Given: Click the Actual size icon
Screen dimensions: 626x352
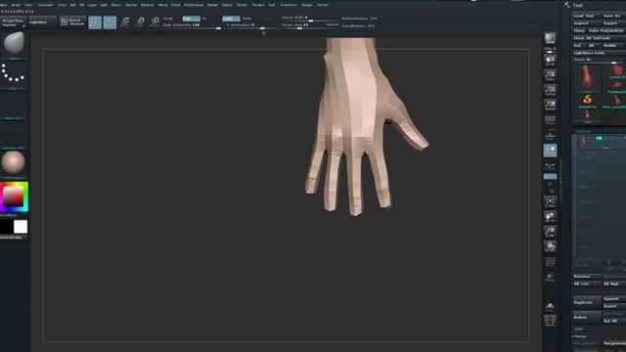Looking at the screenshot, I should coord(550,90).
